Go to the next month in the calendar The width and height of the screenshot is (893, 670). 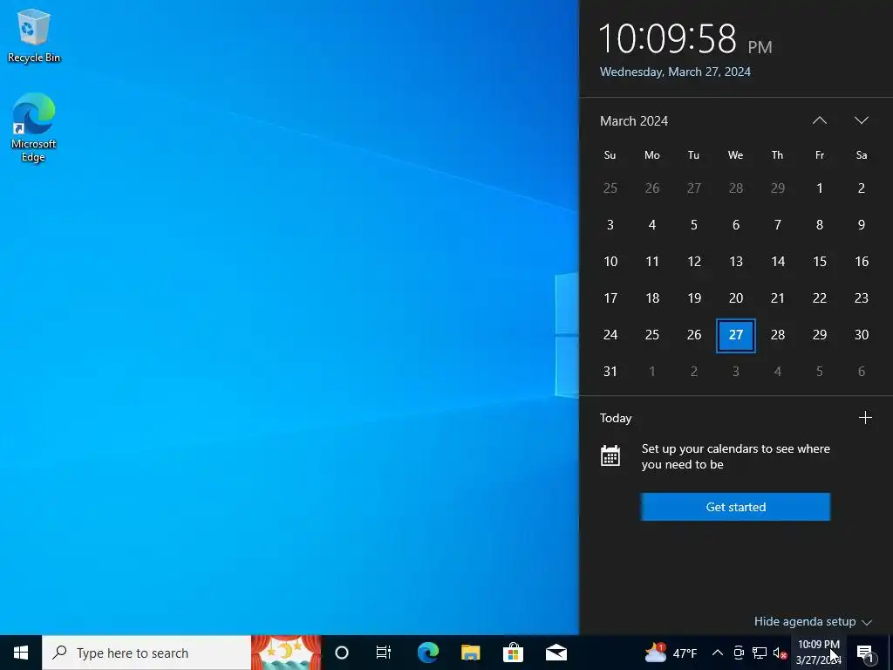[862, 120]
